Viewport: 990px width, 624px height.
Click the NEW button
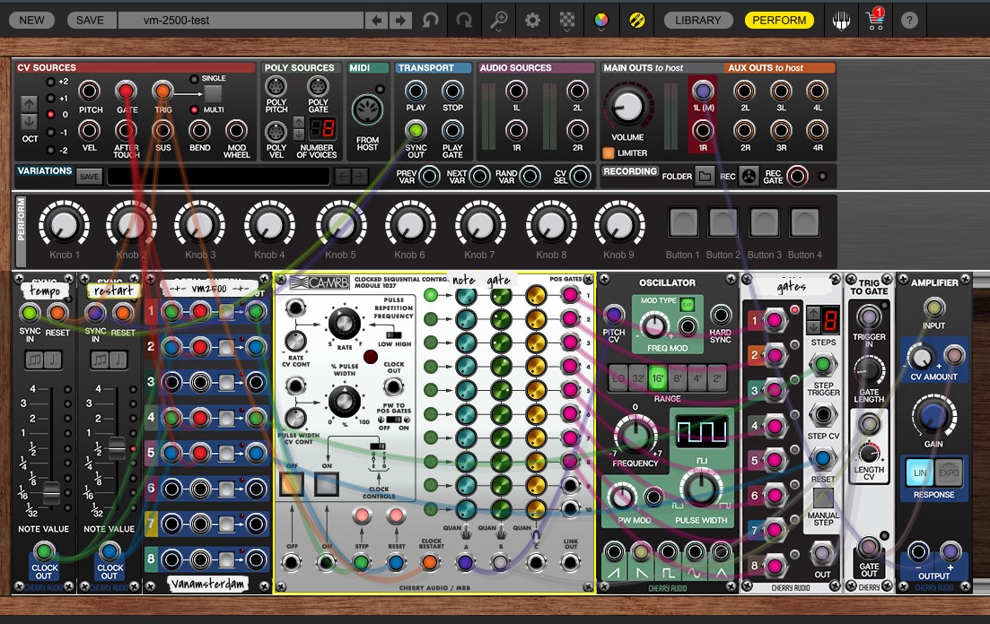(31, 21)
